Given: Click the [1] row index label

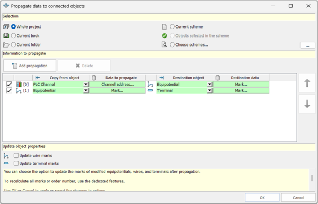Looking at the screenshot, I should point(26,90).
